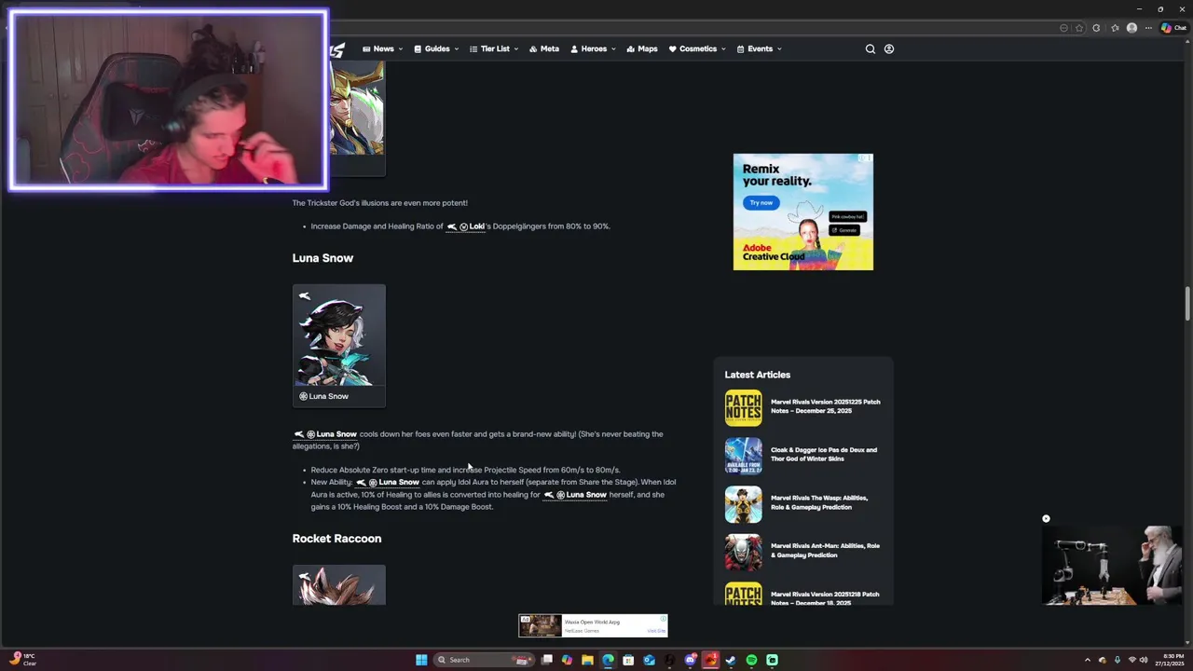Click the browser extensions icon
Viewport: 1193px width, 671px height.
[1096, 28]
